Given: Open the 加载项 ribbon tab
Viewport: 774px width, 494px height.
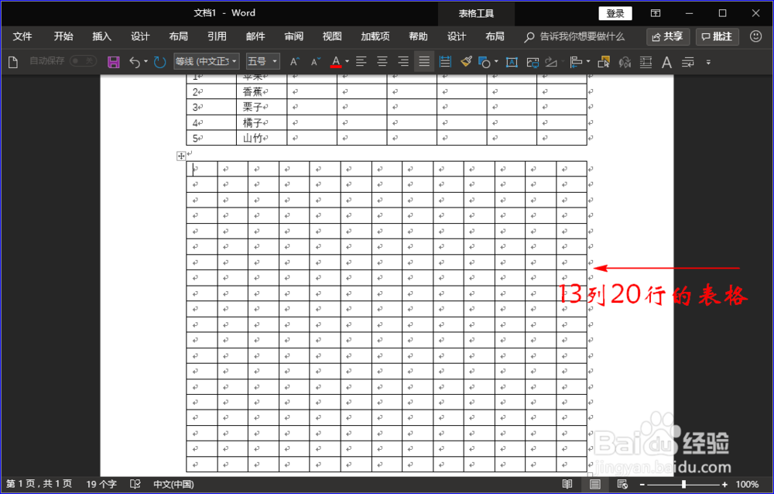Looking at the screenshot, I should point(375,36).
